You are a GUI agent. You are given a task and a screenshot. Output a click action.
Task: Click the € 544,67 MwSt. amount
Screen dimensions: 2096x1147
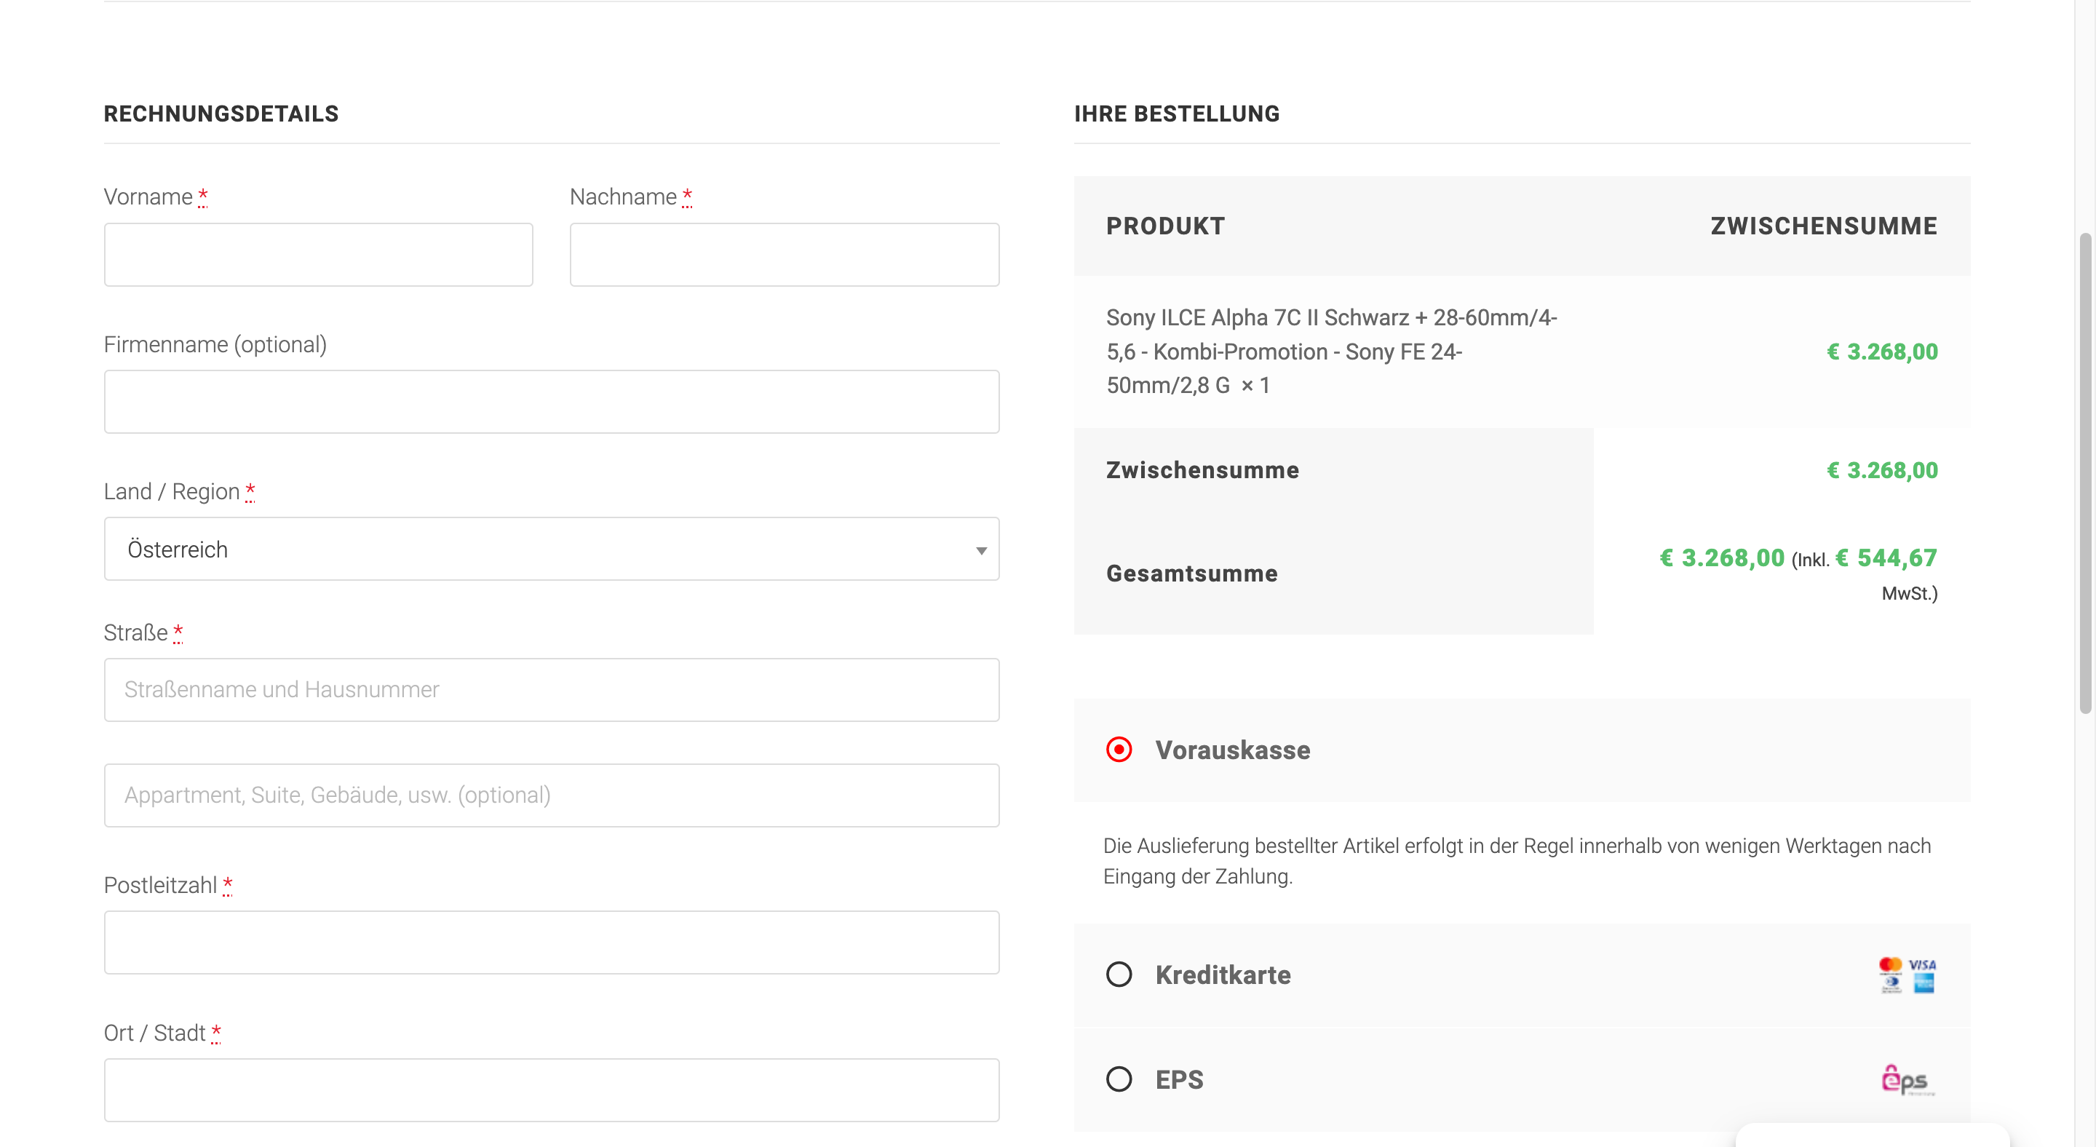[x=1886, y=558]
